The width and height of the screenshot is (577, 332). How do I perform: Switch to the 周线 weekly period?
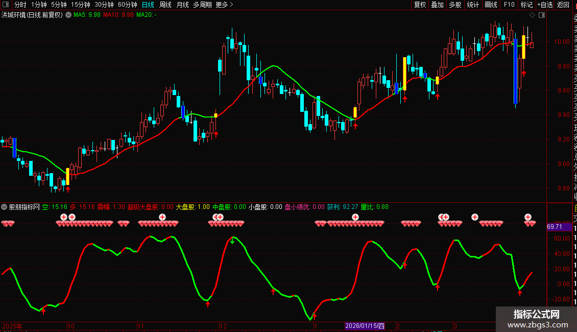click(x=165, y=5)
